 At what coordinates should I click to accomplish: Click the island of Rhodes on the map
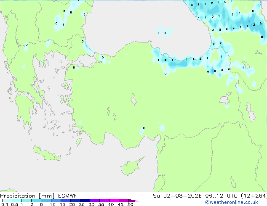(78, 142)
